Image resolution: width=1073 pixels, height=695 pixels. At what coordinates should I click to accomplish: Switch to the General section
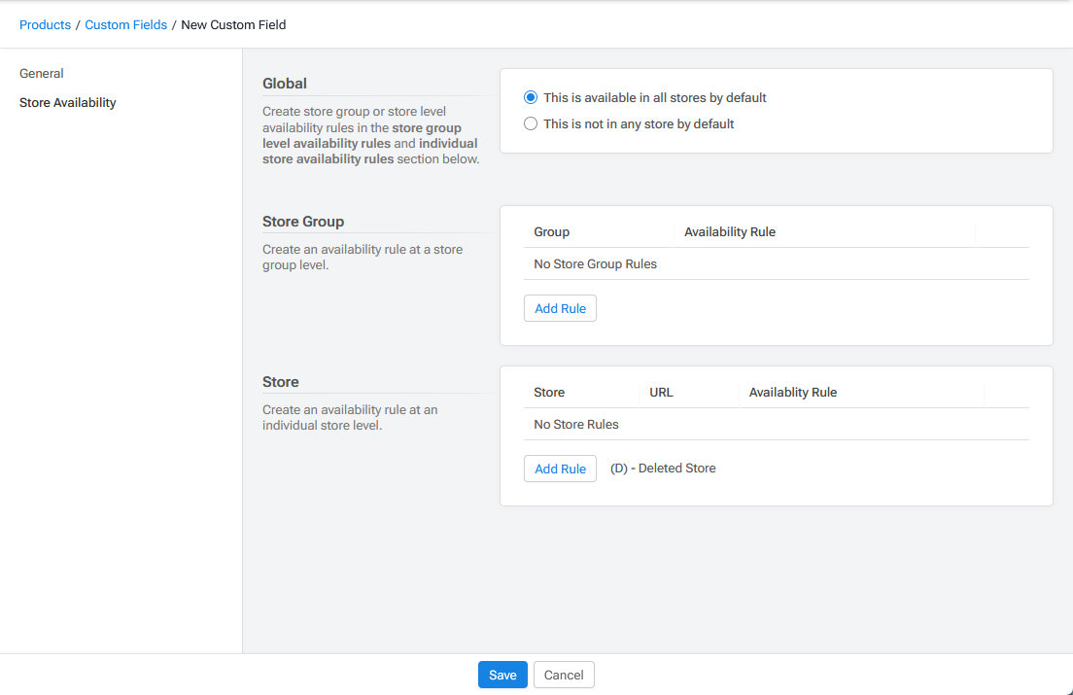(x=41, y=73)
